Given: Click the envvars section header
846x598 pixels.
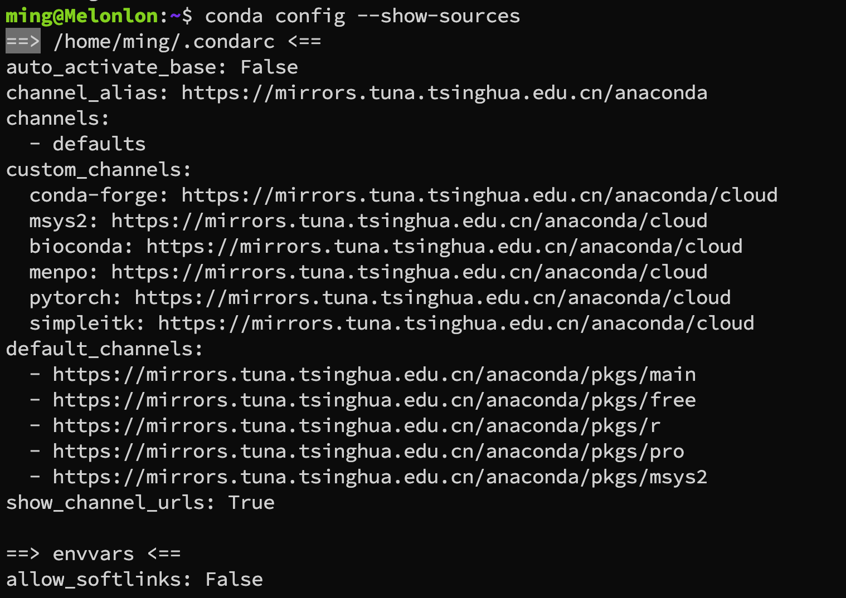Looking at the screenshot, I should (x=93, y=553).
